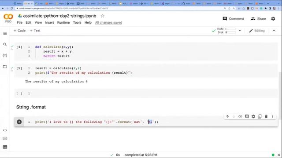Open the File menu

pyautogui.click(x=19, y=22)
